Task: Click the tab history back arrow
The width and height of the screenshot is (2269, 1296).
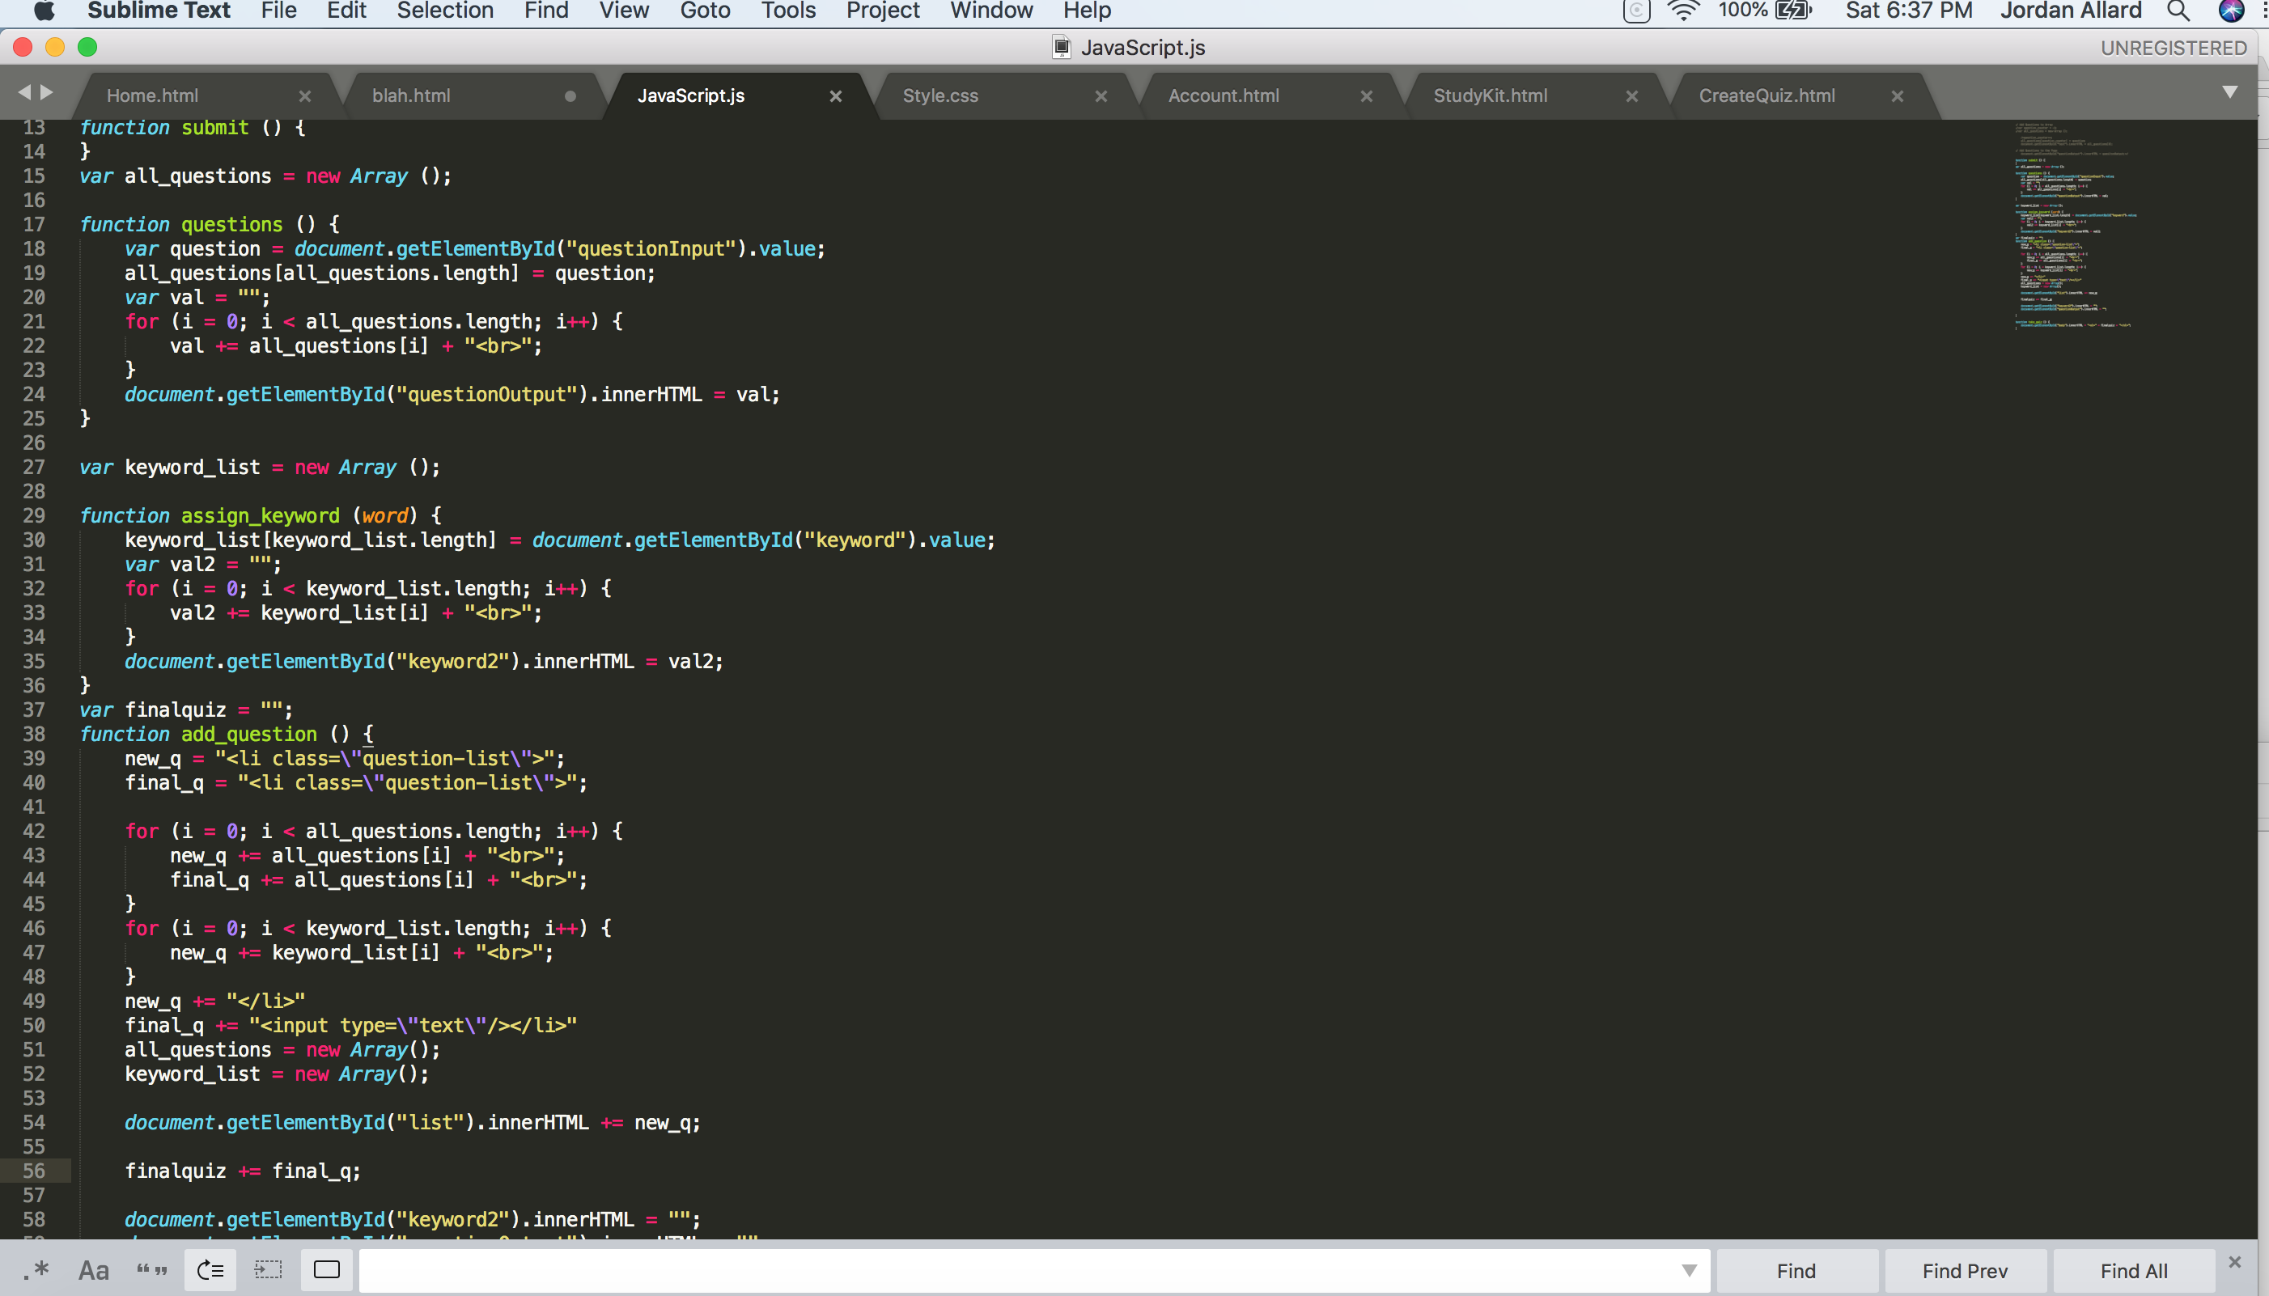Action: click(24, 91)
